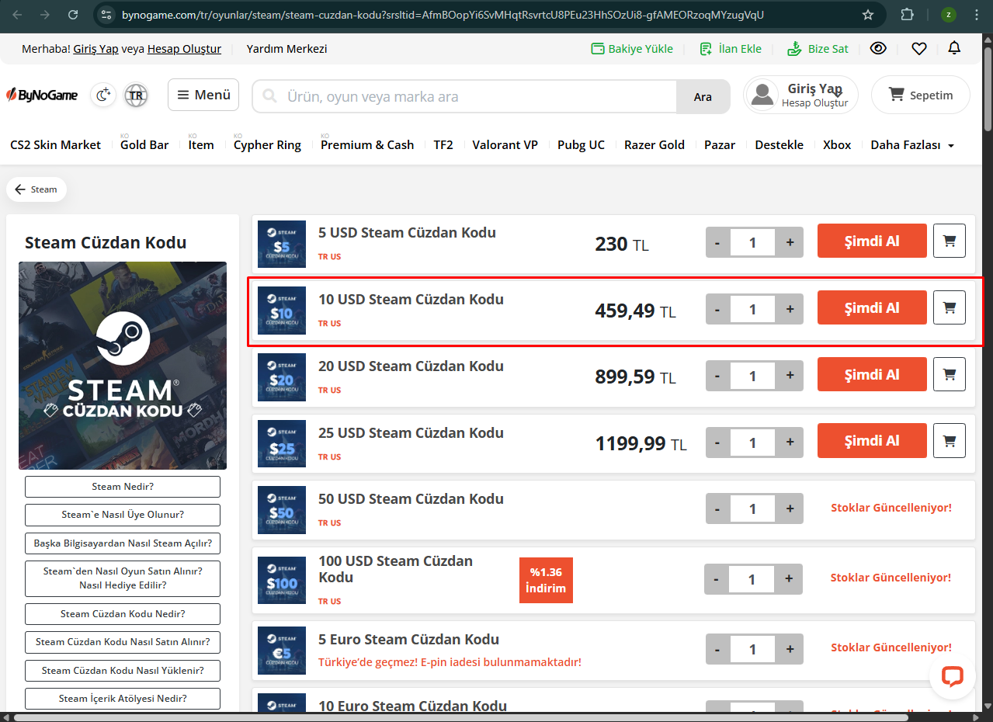Click the site info icon in address bar
Viewport: 993px width, 722px height.
tap(106, 15)
